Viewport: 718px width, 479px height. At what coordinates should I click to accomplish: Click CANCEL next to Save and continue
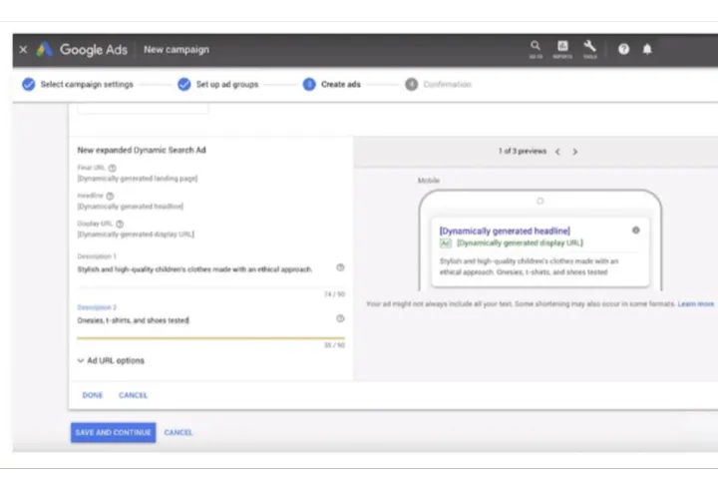point(179,432)
